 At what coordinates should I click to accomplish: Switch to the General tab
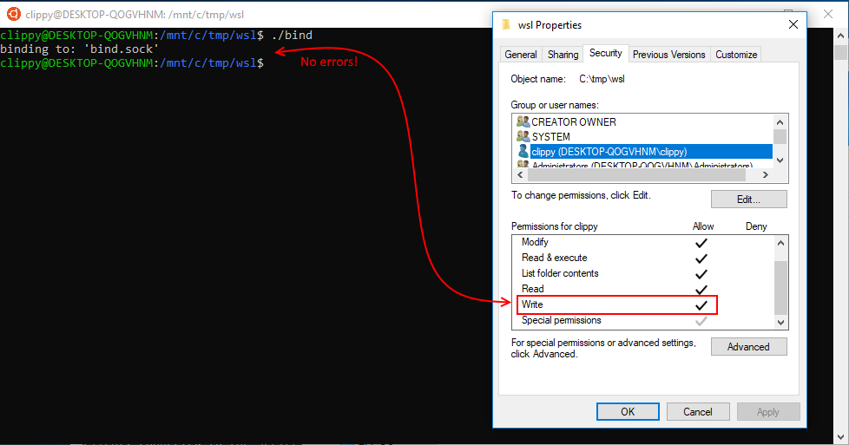(520, 54)
